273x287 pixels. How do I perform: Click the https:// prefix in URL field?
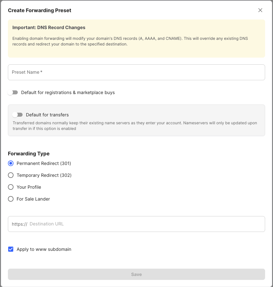19,224
